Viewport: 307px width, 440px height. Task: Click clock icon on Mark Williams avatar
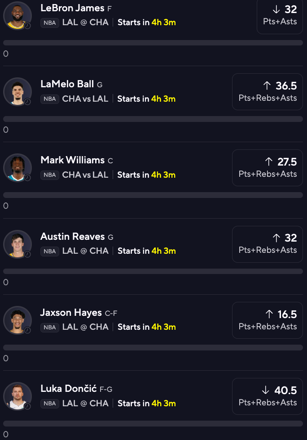tap(27, 178)
